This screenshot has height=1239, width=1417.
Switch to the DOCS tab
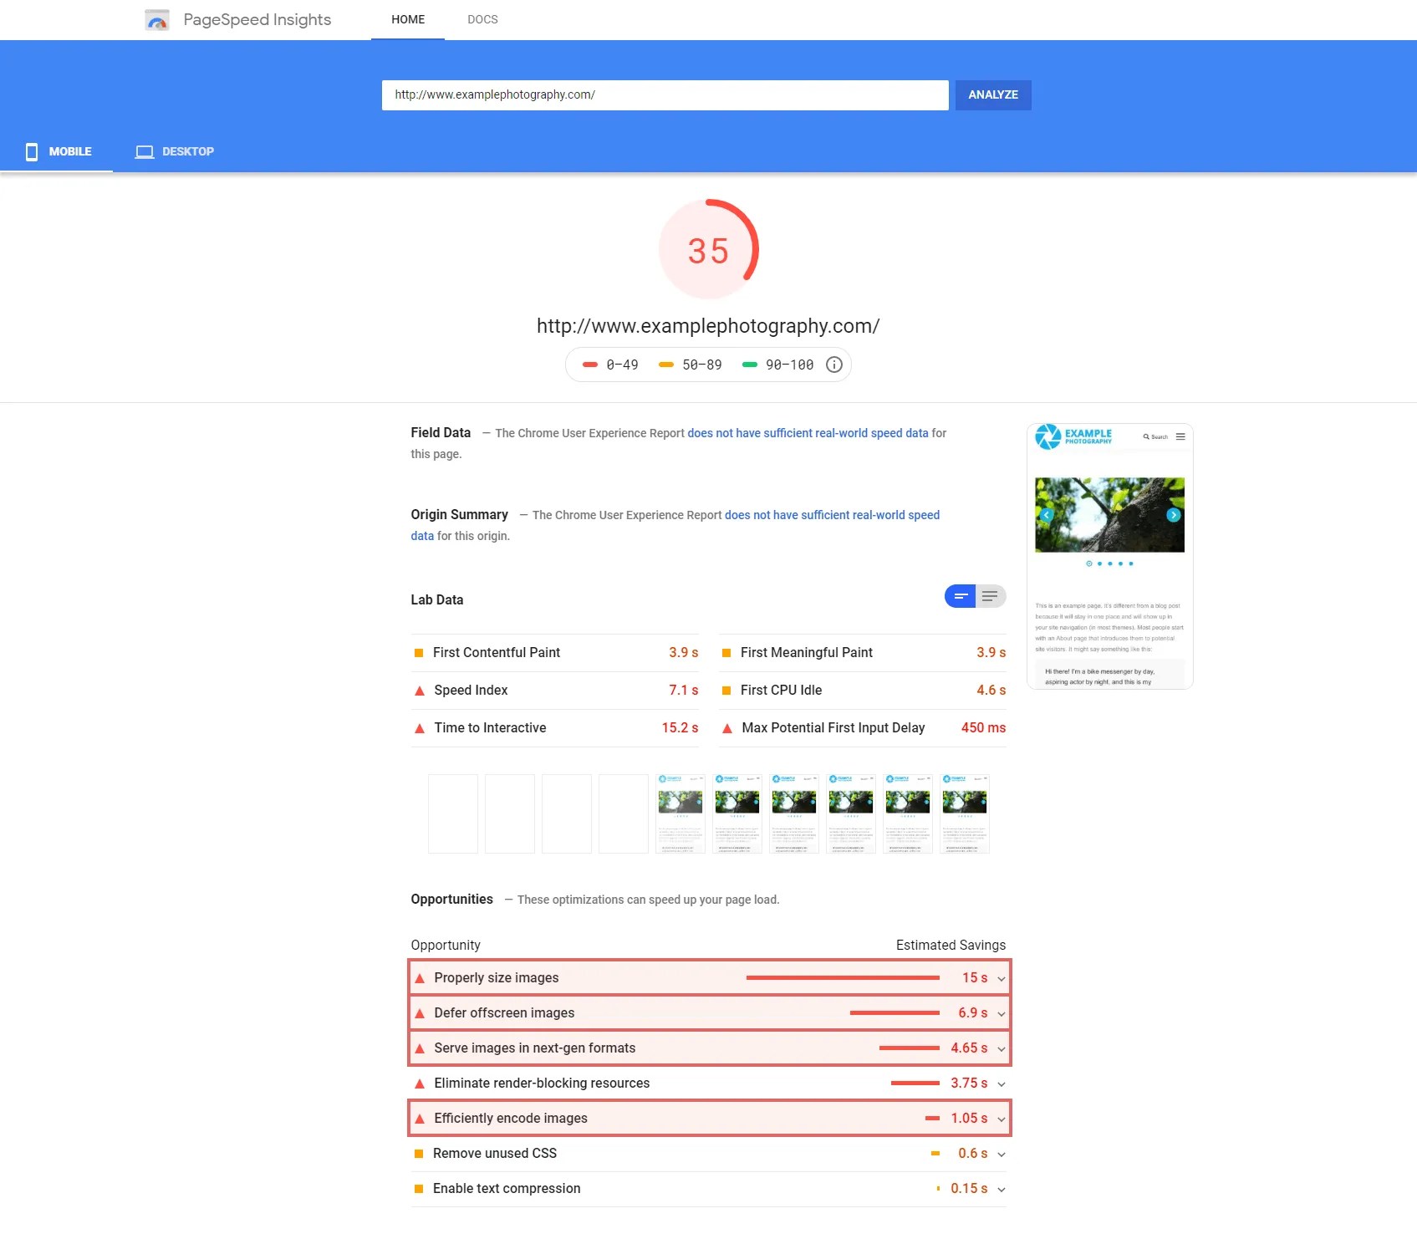click(x=482, y=19)
